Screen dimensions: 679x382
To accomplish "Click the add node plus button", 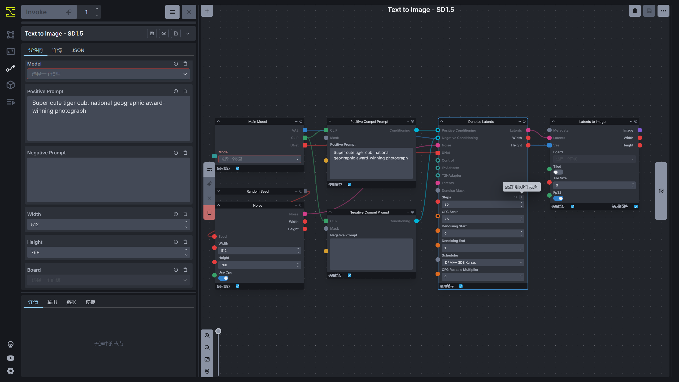I will [x=207, y=11].
